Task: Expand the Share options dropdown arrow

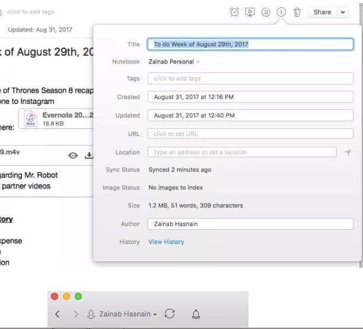Action: click(343, 12)
